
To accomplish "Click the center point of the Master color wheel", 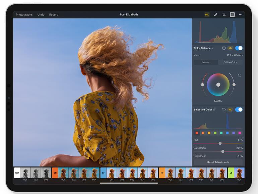I will click(218, 85).
